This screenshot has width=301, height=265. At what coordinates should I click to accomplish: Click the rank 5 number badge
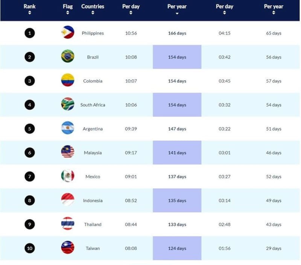pos(29,129)
